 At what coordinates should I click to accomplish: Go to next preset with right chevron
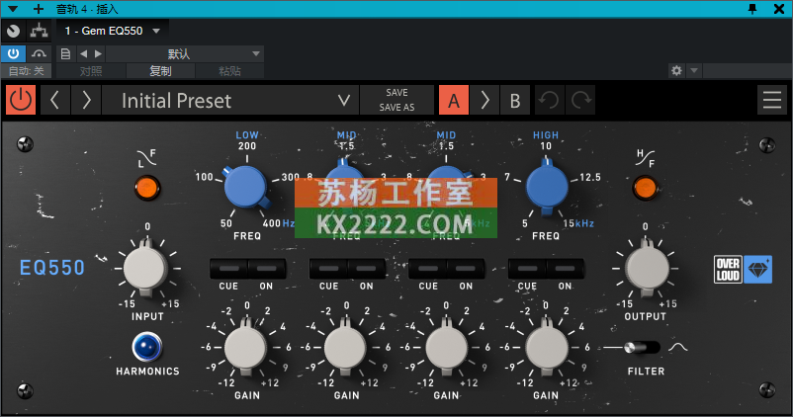(x=86, y=100)
